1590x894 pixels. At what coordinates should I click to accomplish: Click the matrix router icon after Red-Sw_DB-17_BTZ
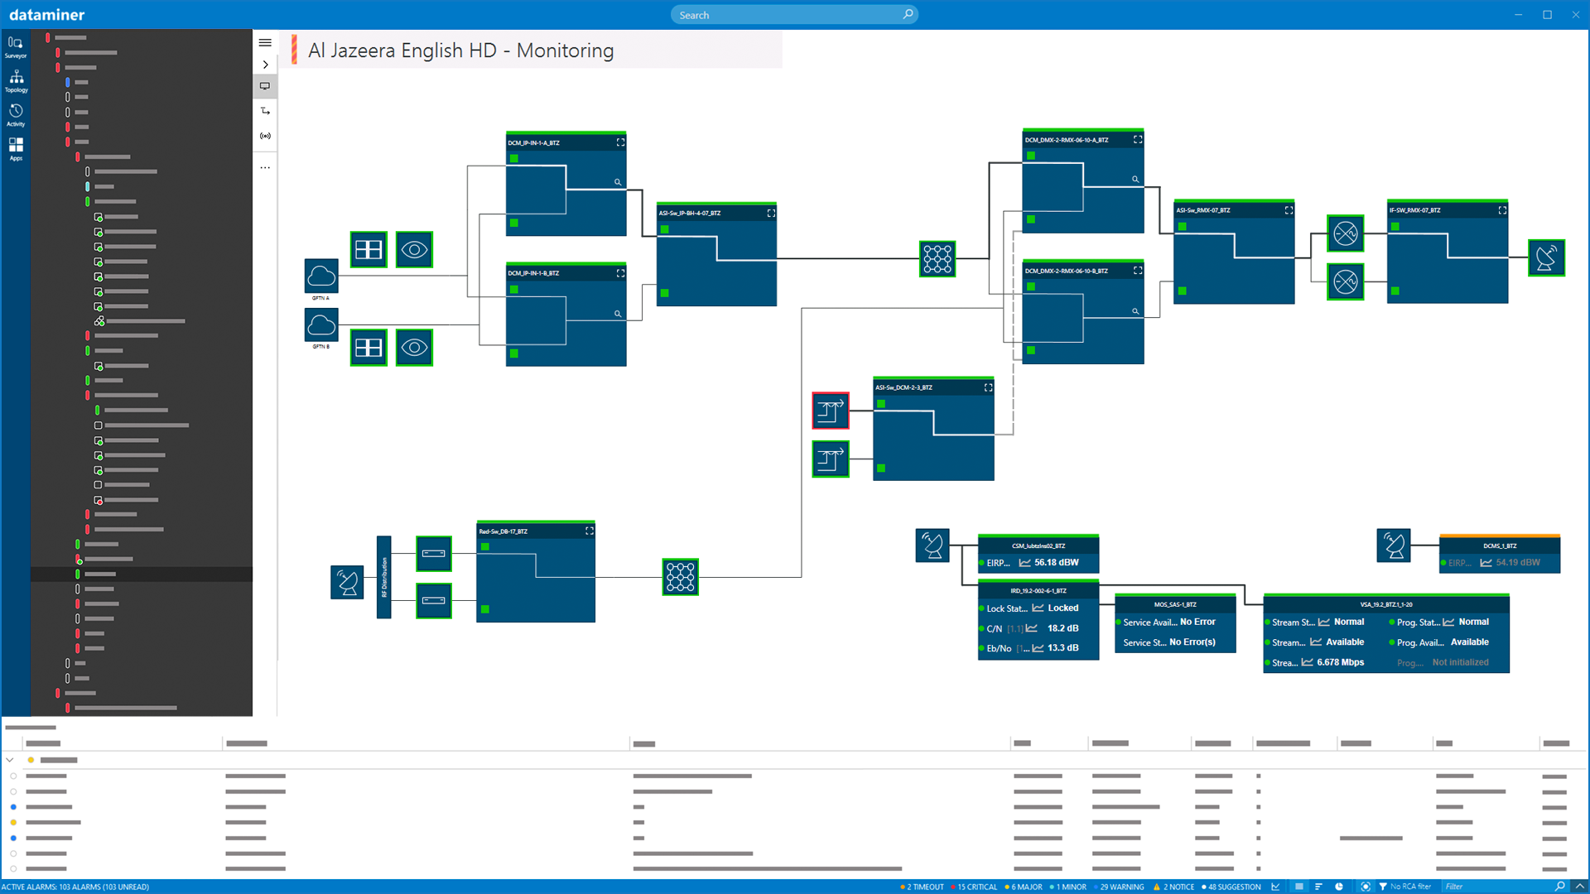pos(681,577)
